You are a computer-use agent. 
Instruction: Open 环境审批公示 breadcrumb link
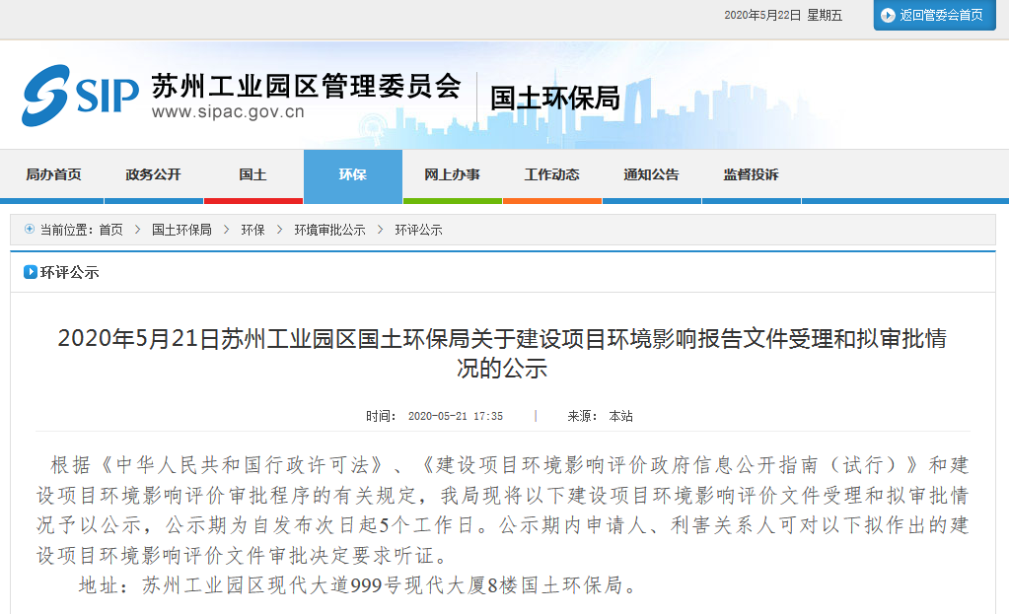pos(329,230)
